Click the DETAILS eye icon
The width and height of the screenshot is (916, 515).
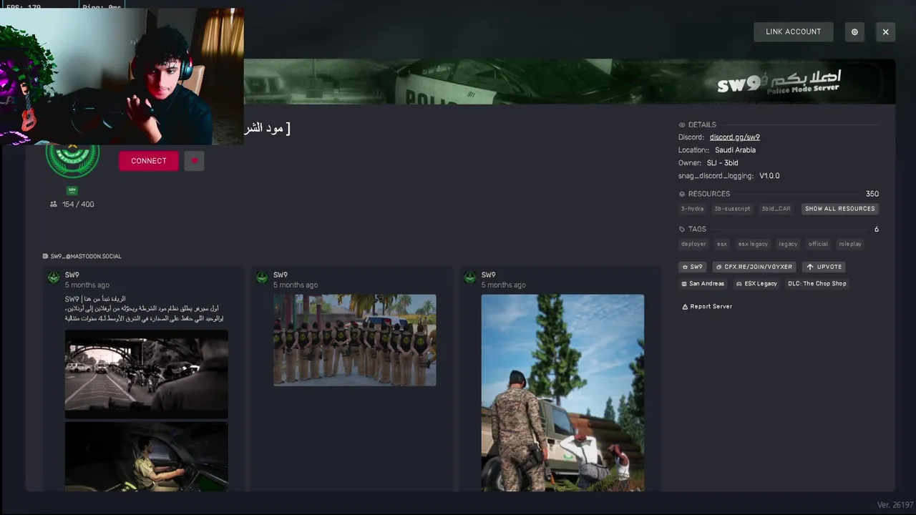(x=682, y=124)
